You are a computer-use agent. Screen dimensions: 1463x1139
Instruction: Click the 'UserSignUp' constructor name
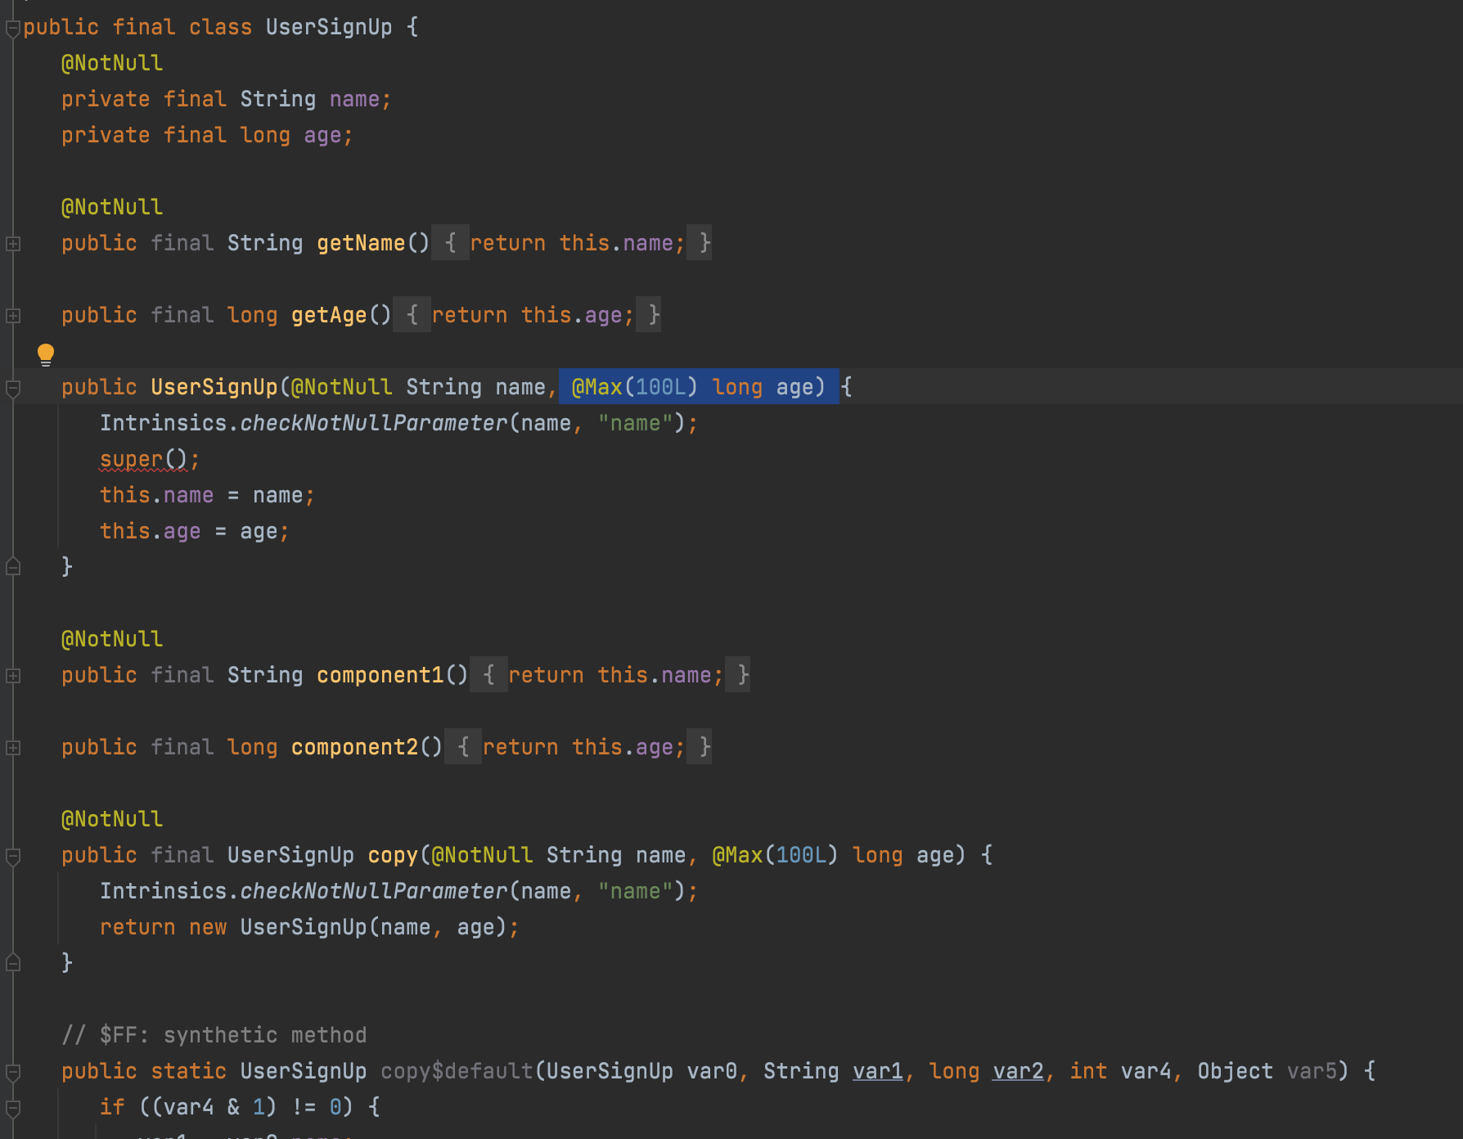(x=214, y=387)
